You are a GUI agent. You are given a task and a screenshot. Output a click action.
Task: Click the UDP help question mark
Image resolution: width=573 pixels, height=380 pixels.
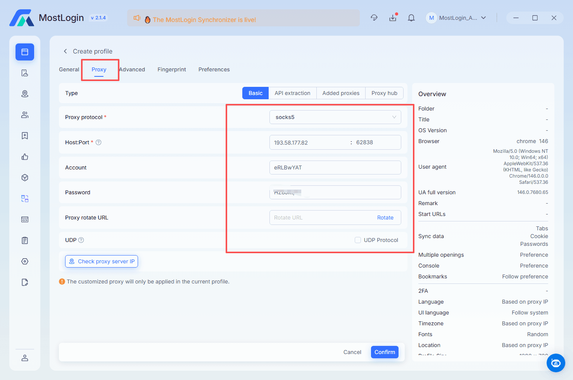coord(81,240)
